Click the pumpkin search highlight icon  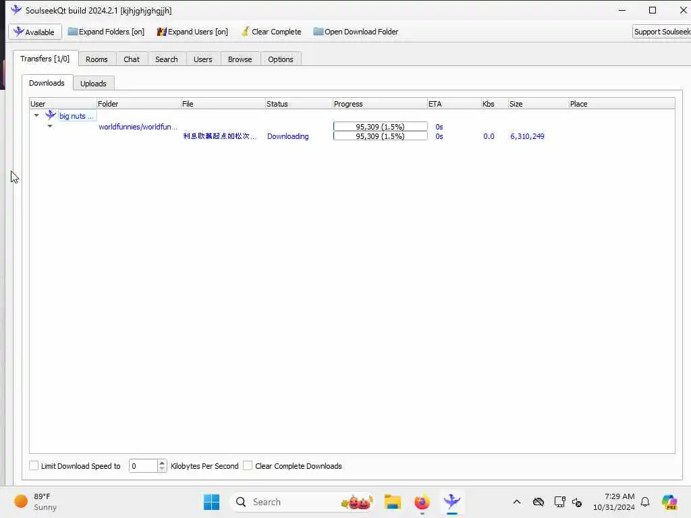tap(357, 502)
